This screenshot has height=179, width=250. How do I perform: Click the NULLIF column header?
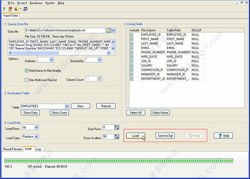197,30
